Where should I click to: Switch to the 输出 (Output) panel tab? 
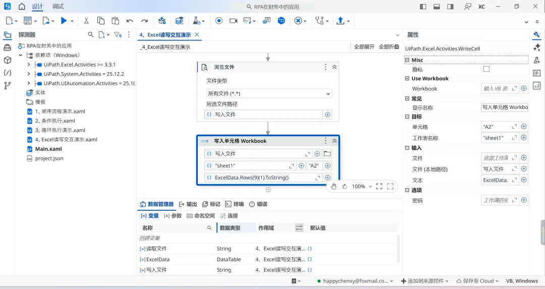click(188, 204)
